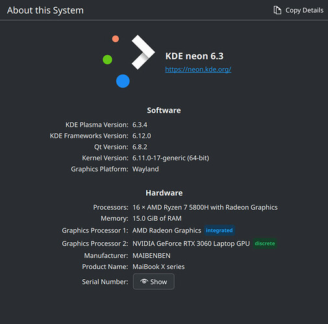Show the serial number
Image resolution: width=328 pixels, height=324 pixels.
[153, 281]
